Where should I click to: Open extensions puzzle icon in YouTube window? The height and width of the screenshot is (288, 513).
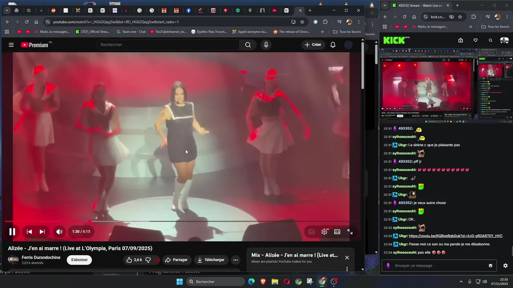coord(325,22)
